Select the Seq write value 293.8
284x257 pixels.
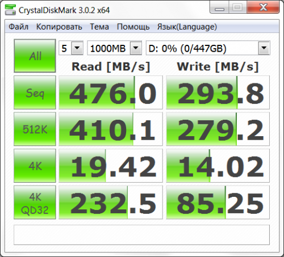pyautogui.click(x=218, y=92)
